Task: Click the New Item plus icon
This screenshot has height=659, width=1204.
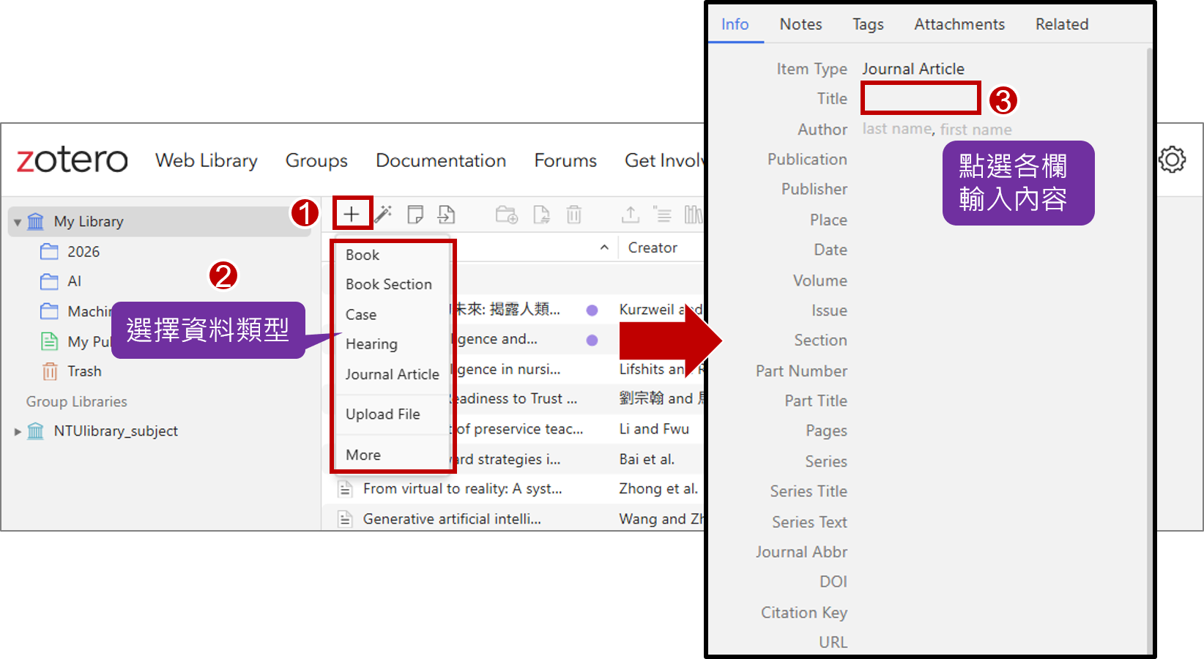Action: (352, 214)
